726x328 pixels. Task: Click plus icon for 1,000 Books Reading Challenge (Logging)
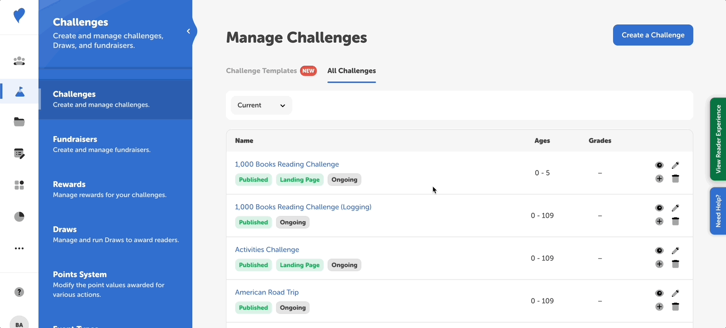tap(659, 222)
